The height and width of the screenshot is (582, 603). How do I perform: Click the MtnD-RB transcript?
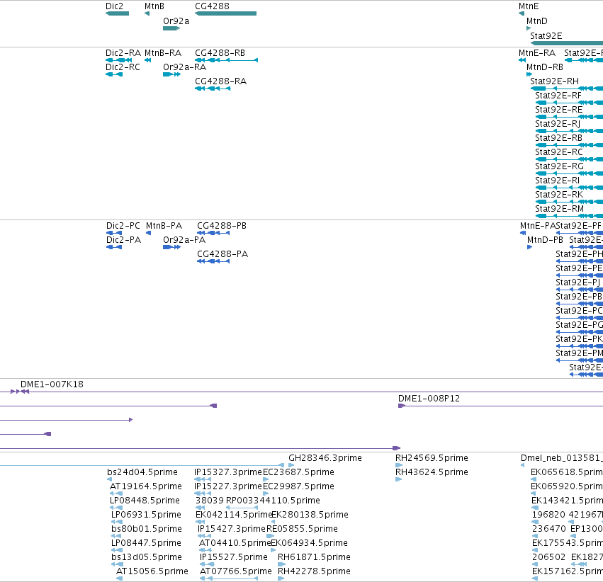529,74
